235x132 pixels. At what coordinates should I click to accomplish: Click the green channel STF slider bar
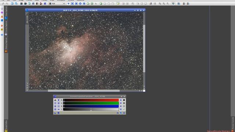91,103
